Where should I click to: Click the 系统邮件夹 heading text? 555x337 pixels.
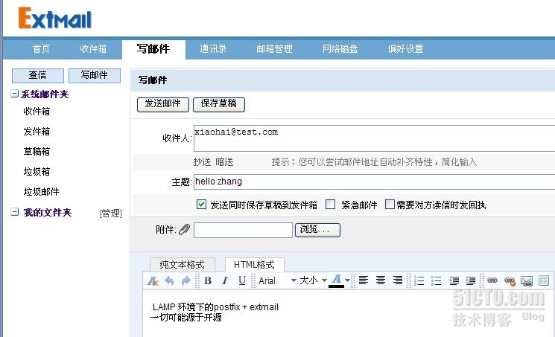click(45, 94)
